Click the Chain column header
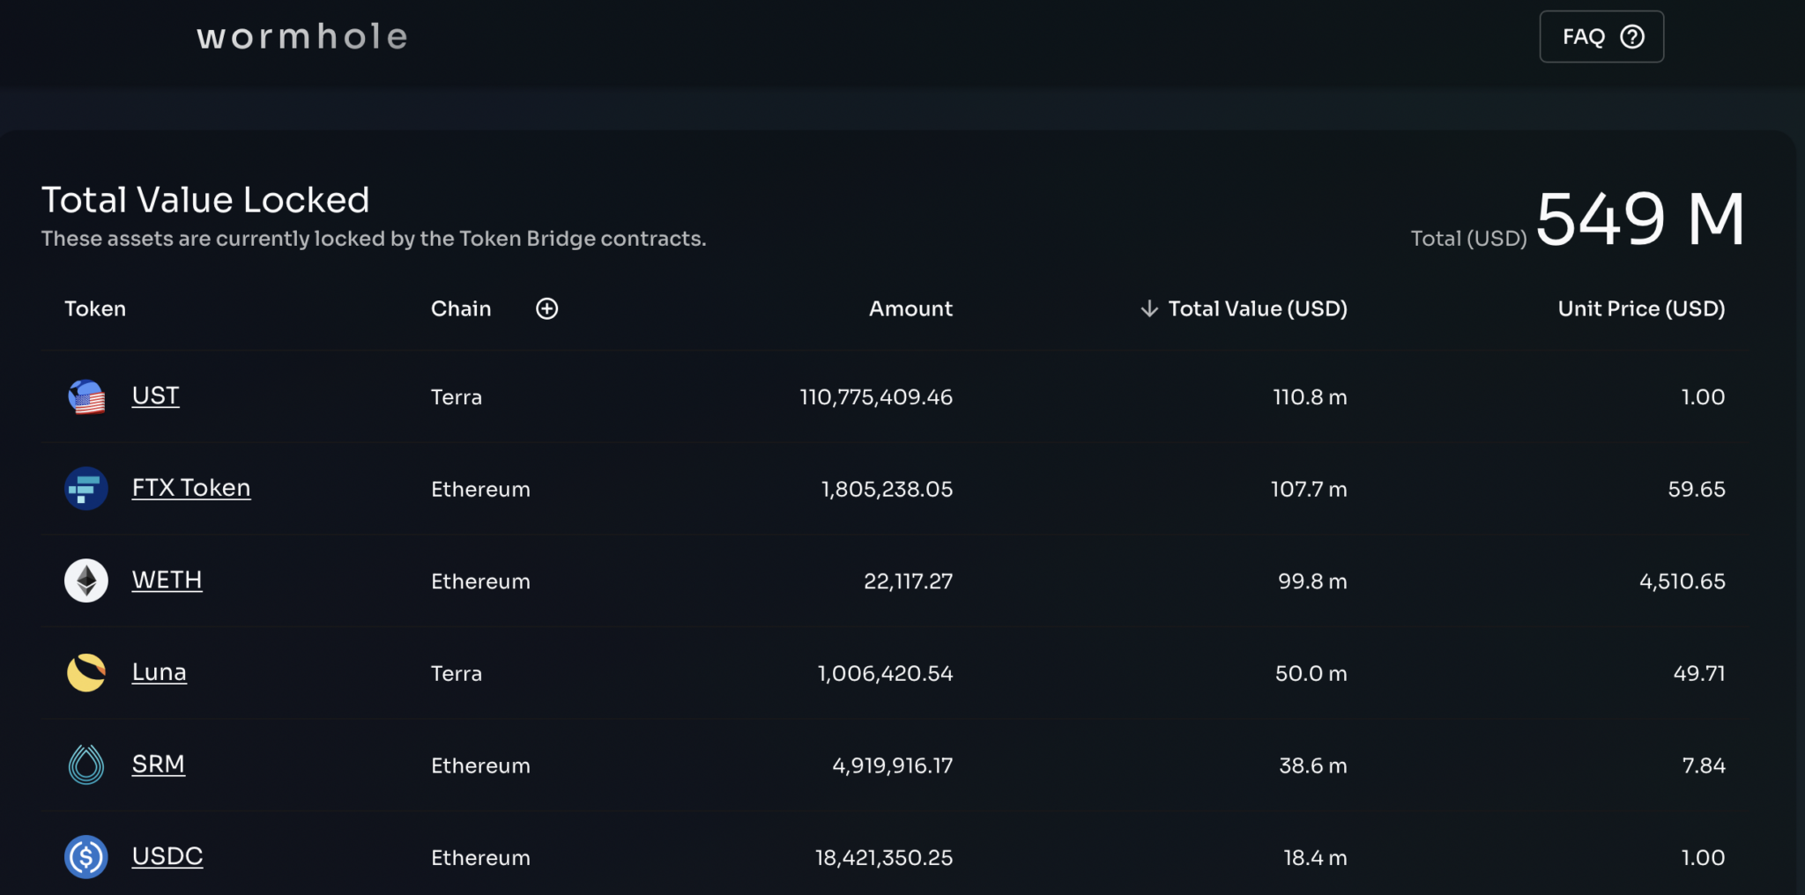The image size is (1805, 895). pos(461,308)
